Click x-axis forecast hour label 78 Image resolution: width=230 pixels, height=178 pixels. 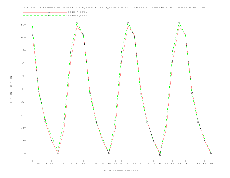pos(198,163)
